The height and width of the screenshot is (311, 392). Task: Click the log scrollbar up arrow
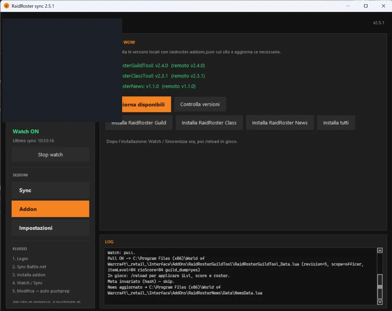pyautogui.click(x=380, y=250)
